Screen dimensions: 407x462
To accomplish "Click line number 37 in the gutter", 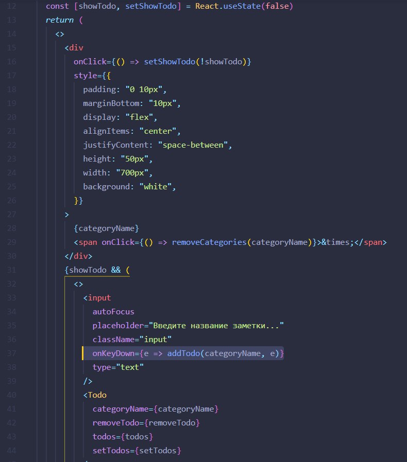I will 11,353.
